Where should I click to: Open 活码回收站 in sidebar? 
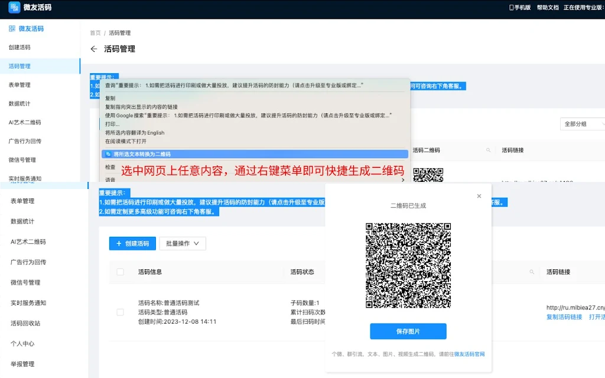pyautogui.click(x=25, y=323)
